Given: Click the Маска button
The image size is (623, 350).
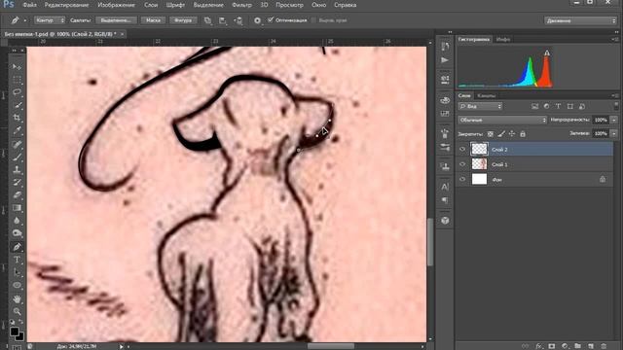Looking at the screenshot, I should coord(153,20).
